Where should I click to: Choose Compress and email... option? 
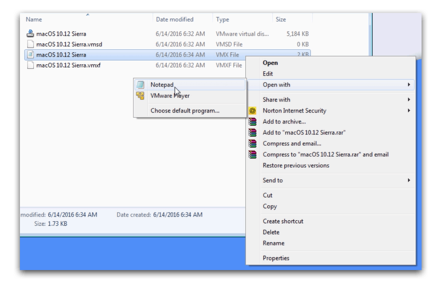pyautogui.click(x=330, y=143)
